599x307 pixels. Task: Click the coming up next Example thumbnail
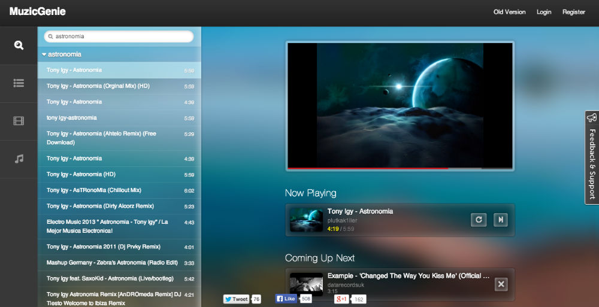click(x=306, y=284)
